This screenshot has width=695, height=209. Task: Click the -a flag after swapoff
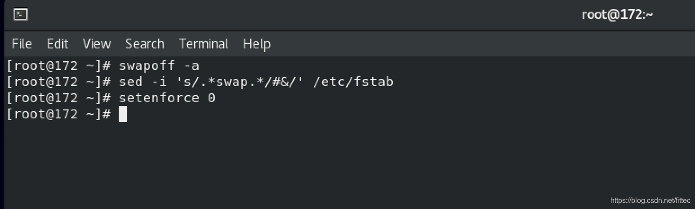pyautogui.click(x=192, y=66)
